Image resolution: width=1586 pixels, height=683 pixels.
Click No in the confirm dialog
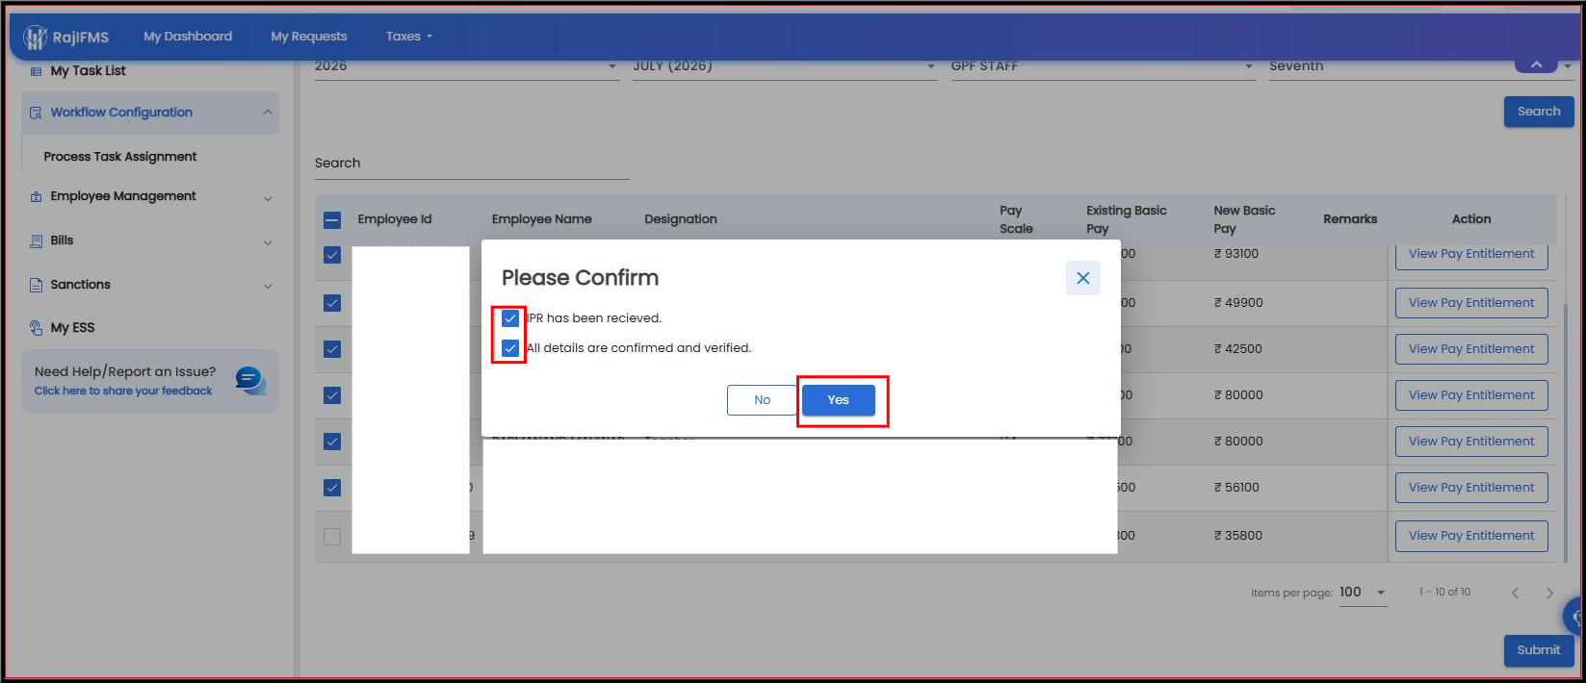(763, 400)
